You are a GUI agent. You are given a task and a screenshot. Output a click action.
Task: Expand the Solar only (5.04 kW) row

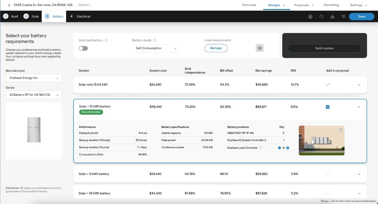[x=359, y=85]
